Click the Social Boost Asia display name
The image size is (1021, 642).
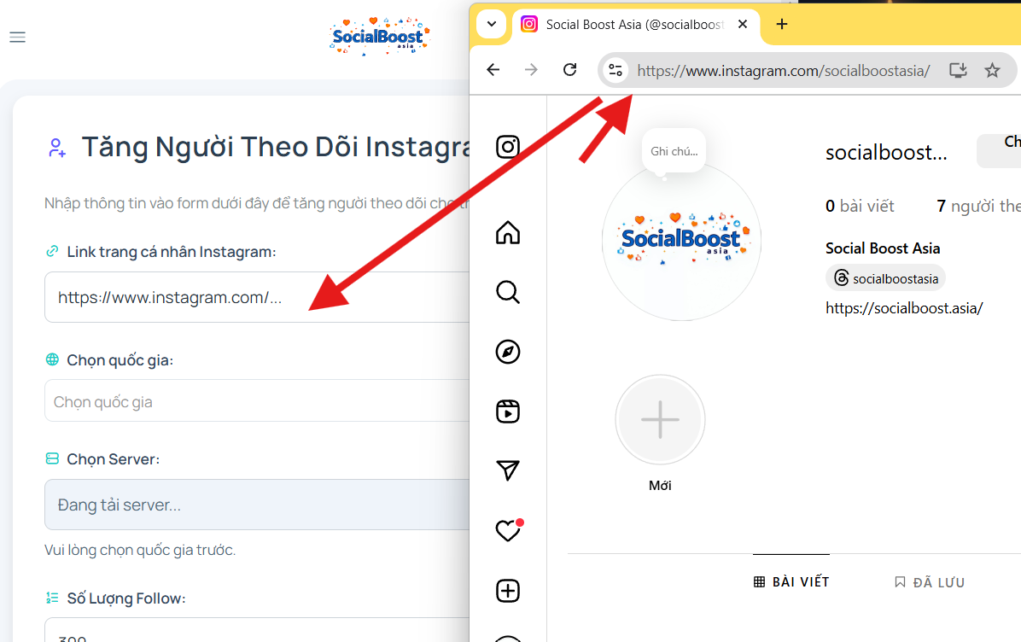point(883,248)
